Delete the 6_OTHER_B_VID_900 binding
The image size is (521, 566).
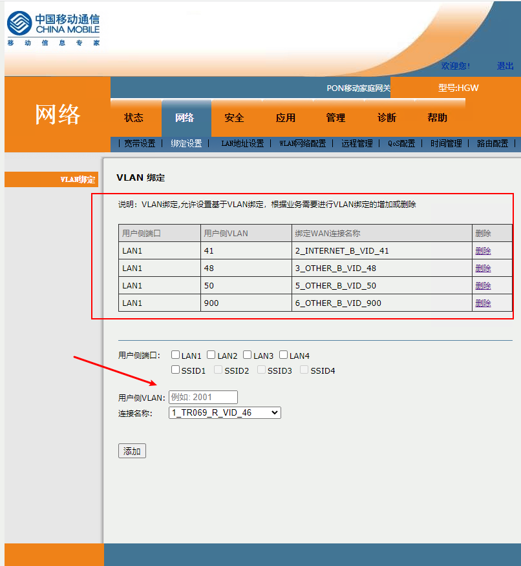tap(483, 303)
